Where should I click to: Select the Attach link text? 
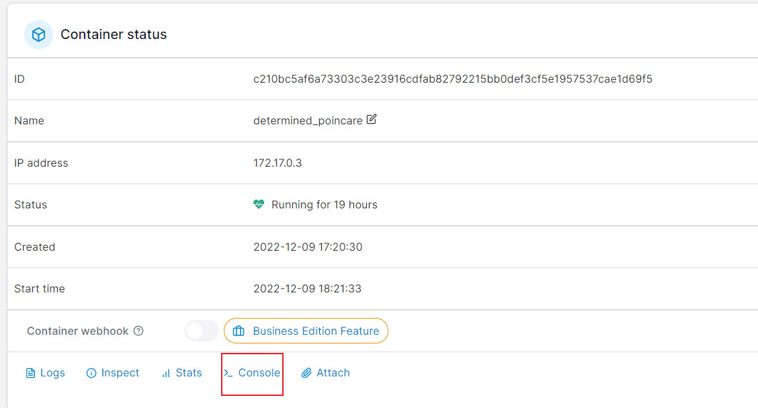coord(333,372)
